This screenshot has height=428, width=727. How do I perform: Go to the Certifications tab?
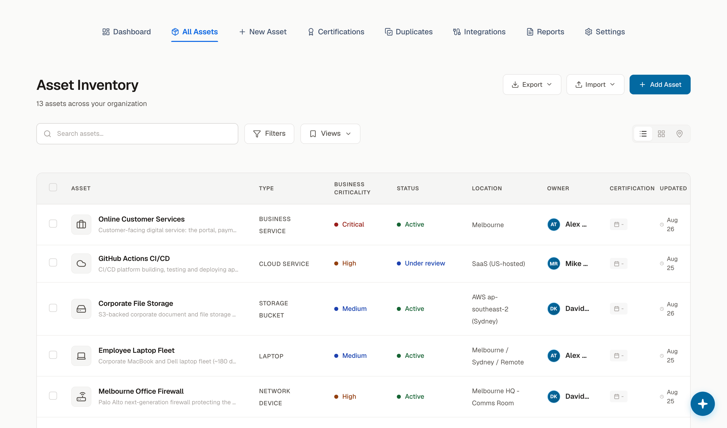[x=336, y=32]
